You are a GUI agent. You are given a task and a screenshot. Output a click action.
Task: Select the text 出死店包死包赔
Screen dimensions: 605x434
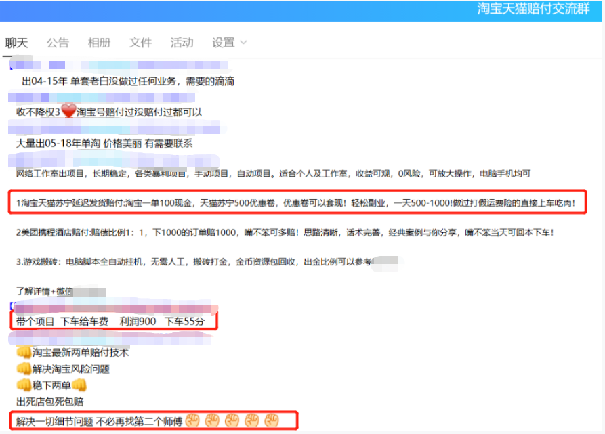[x=49, y=402]
